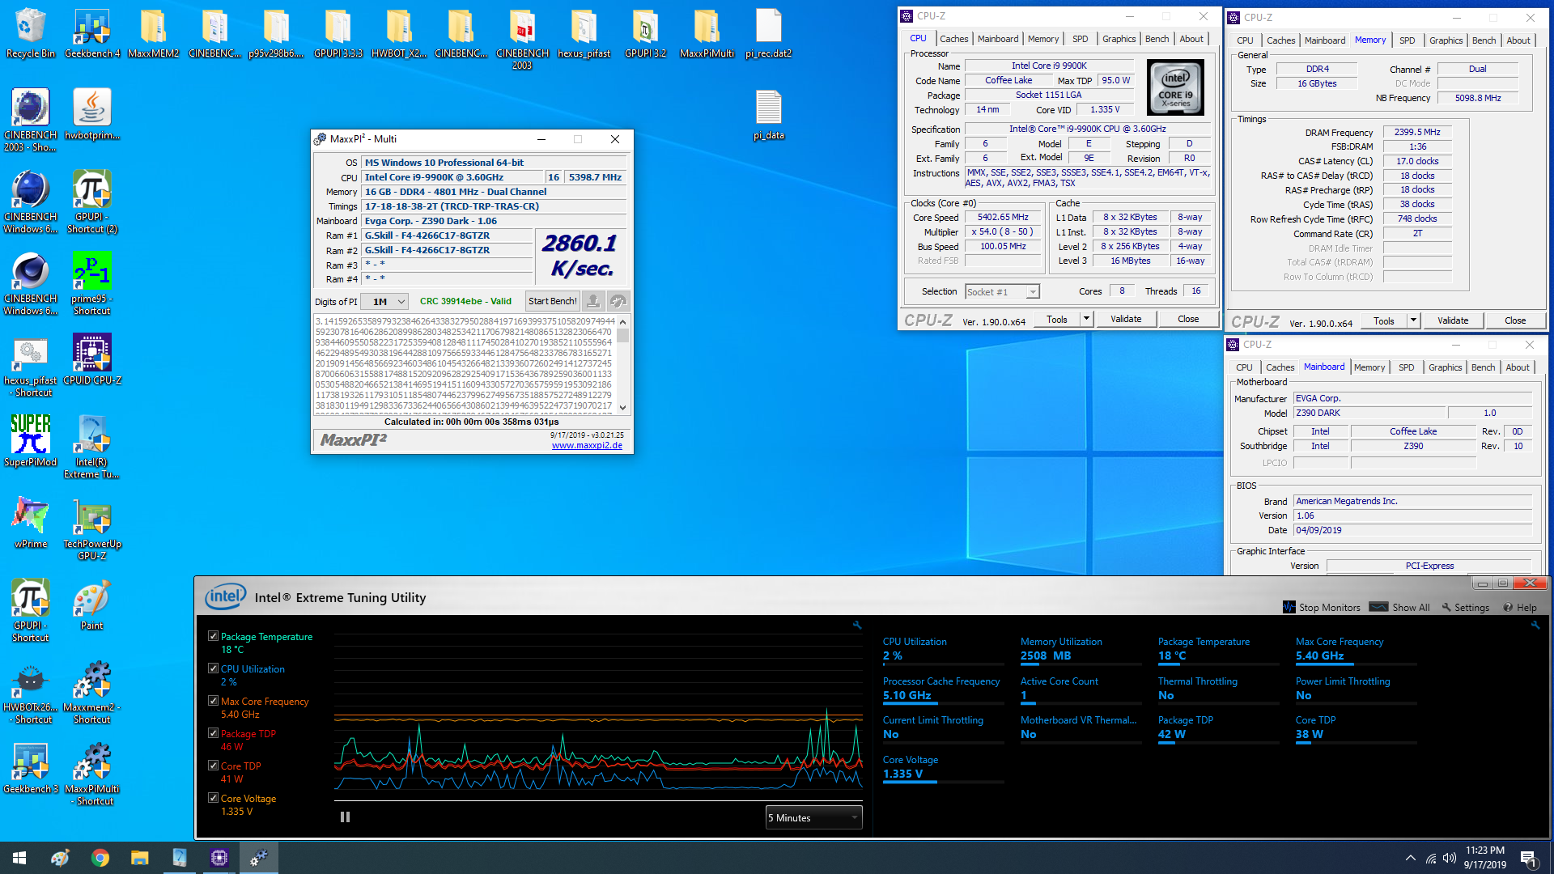
Task: Open the prime95 Shortcut icon
Action: click(92, 283)
